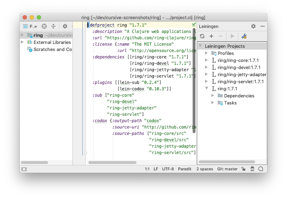Expand Tasks under ring:1.7.1

[213, 103]
